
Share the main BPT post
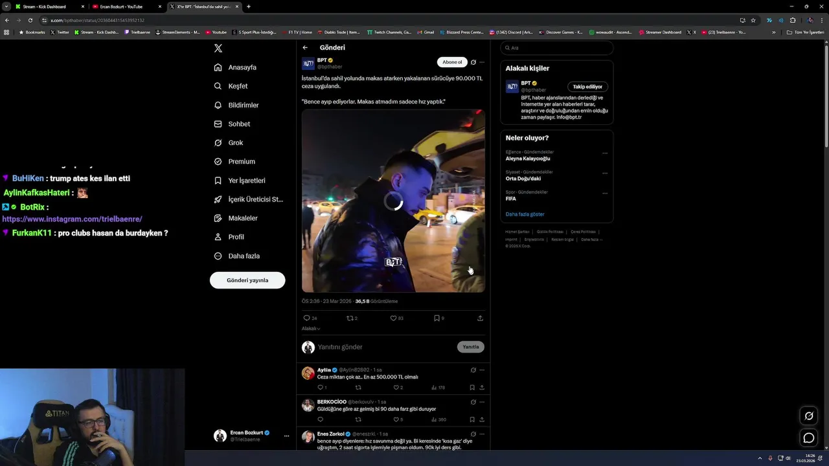click(480, 318)
